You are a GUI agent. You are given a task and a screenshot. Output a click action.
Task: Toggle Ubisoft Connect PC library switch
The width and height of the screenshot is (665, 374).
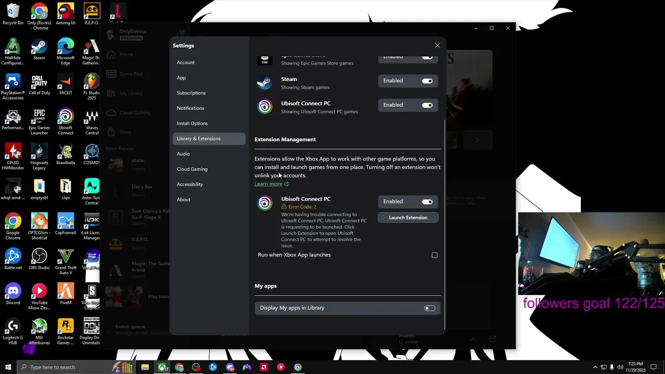427,105
